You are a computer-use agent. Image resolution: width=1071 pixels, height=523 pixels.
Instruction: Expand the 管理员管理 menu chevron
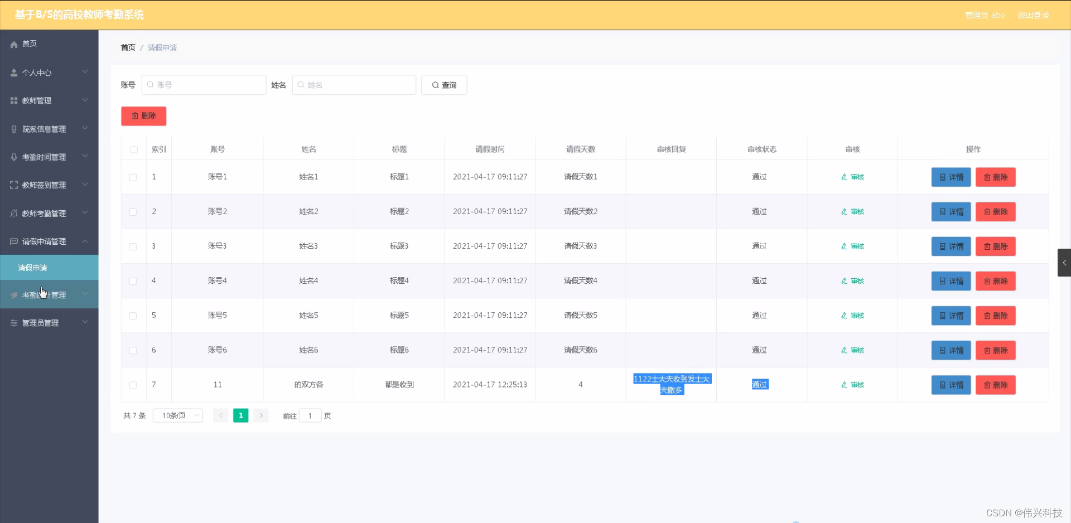pyautogui.click(x=85, y=322)
